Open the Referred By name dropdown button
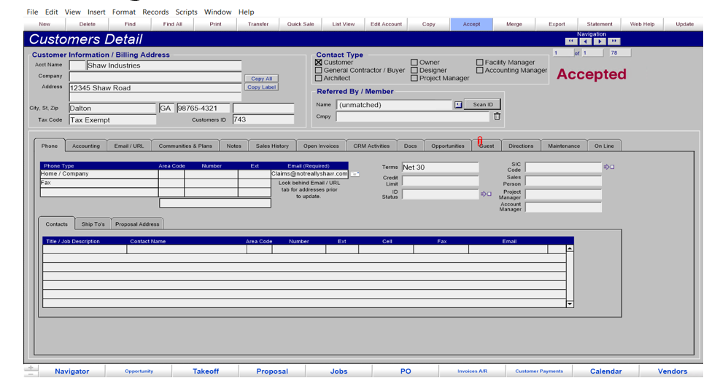This screenshot has width=728, height=386. click(458, 105)
